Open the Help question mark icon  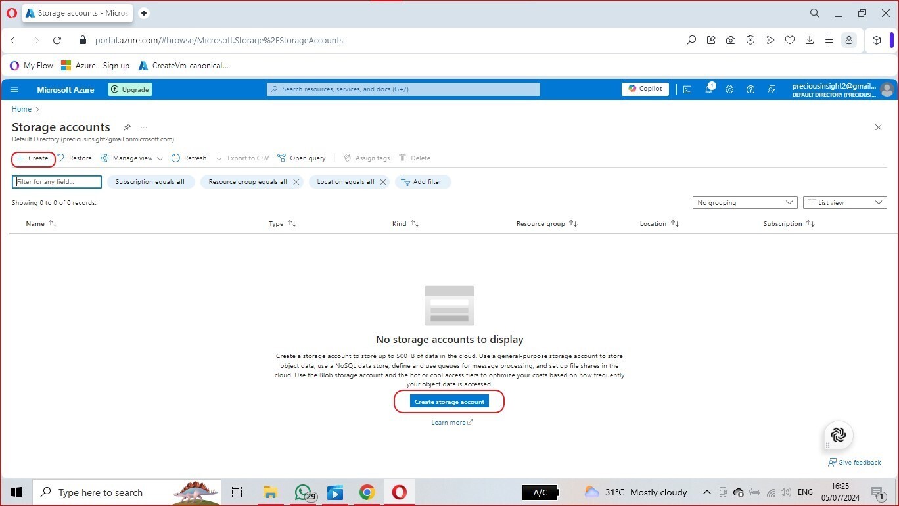pos(750,89)
